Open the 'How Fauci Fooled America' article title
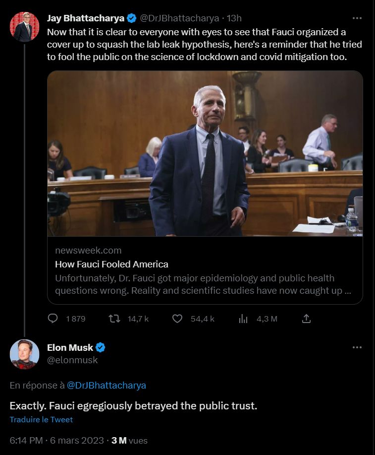 pyautogui.click(x=111, y=264)
